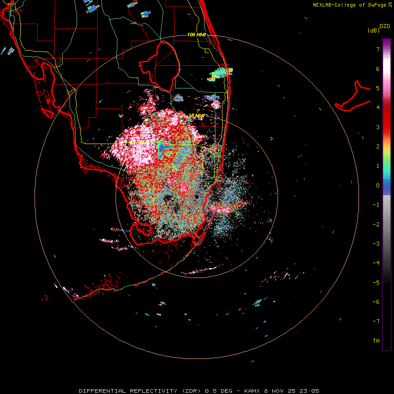394x394 pixels.
Task: Click the DIFFERENTIAL REFLECTIVITY (ZDR) caption text
Action: pyautogui.click(x=141, y=391)
